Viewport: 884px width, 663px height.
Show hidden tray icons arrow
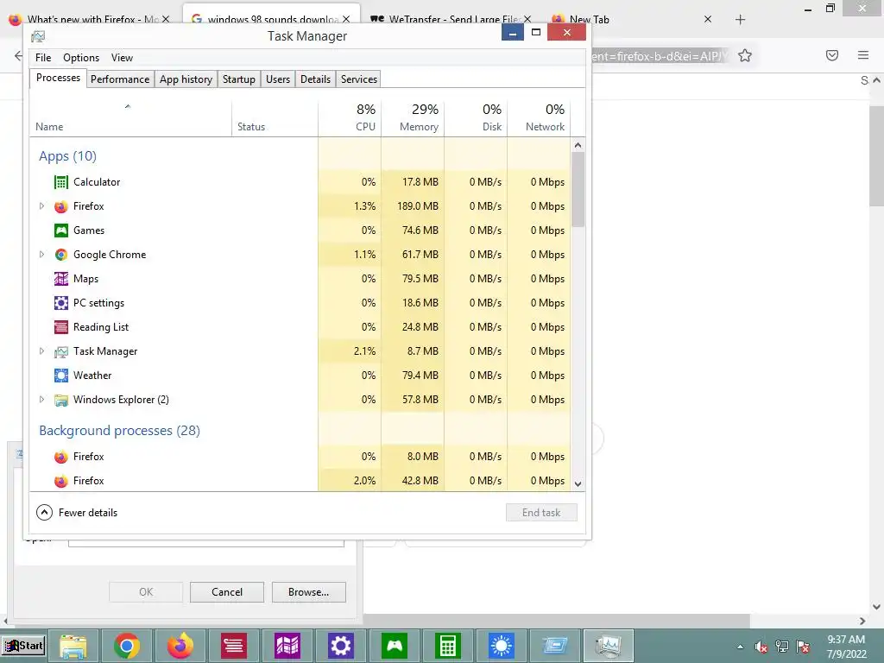(x=740, y=647)
